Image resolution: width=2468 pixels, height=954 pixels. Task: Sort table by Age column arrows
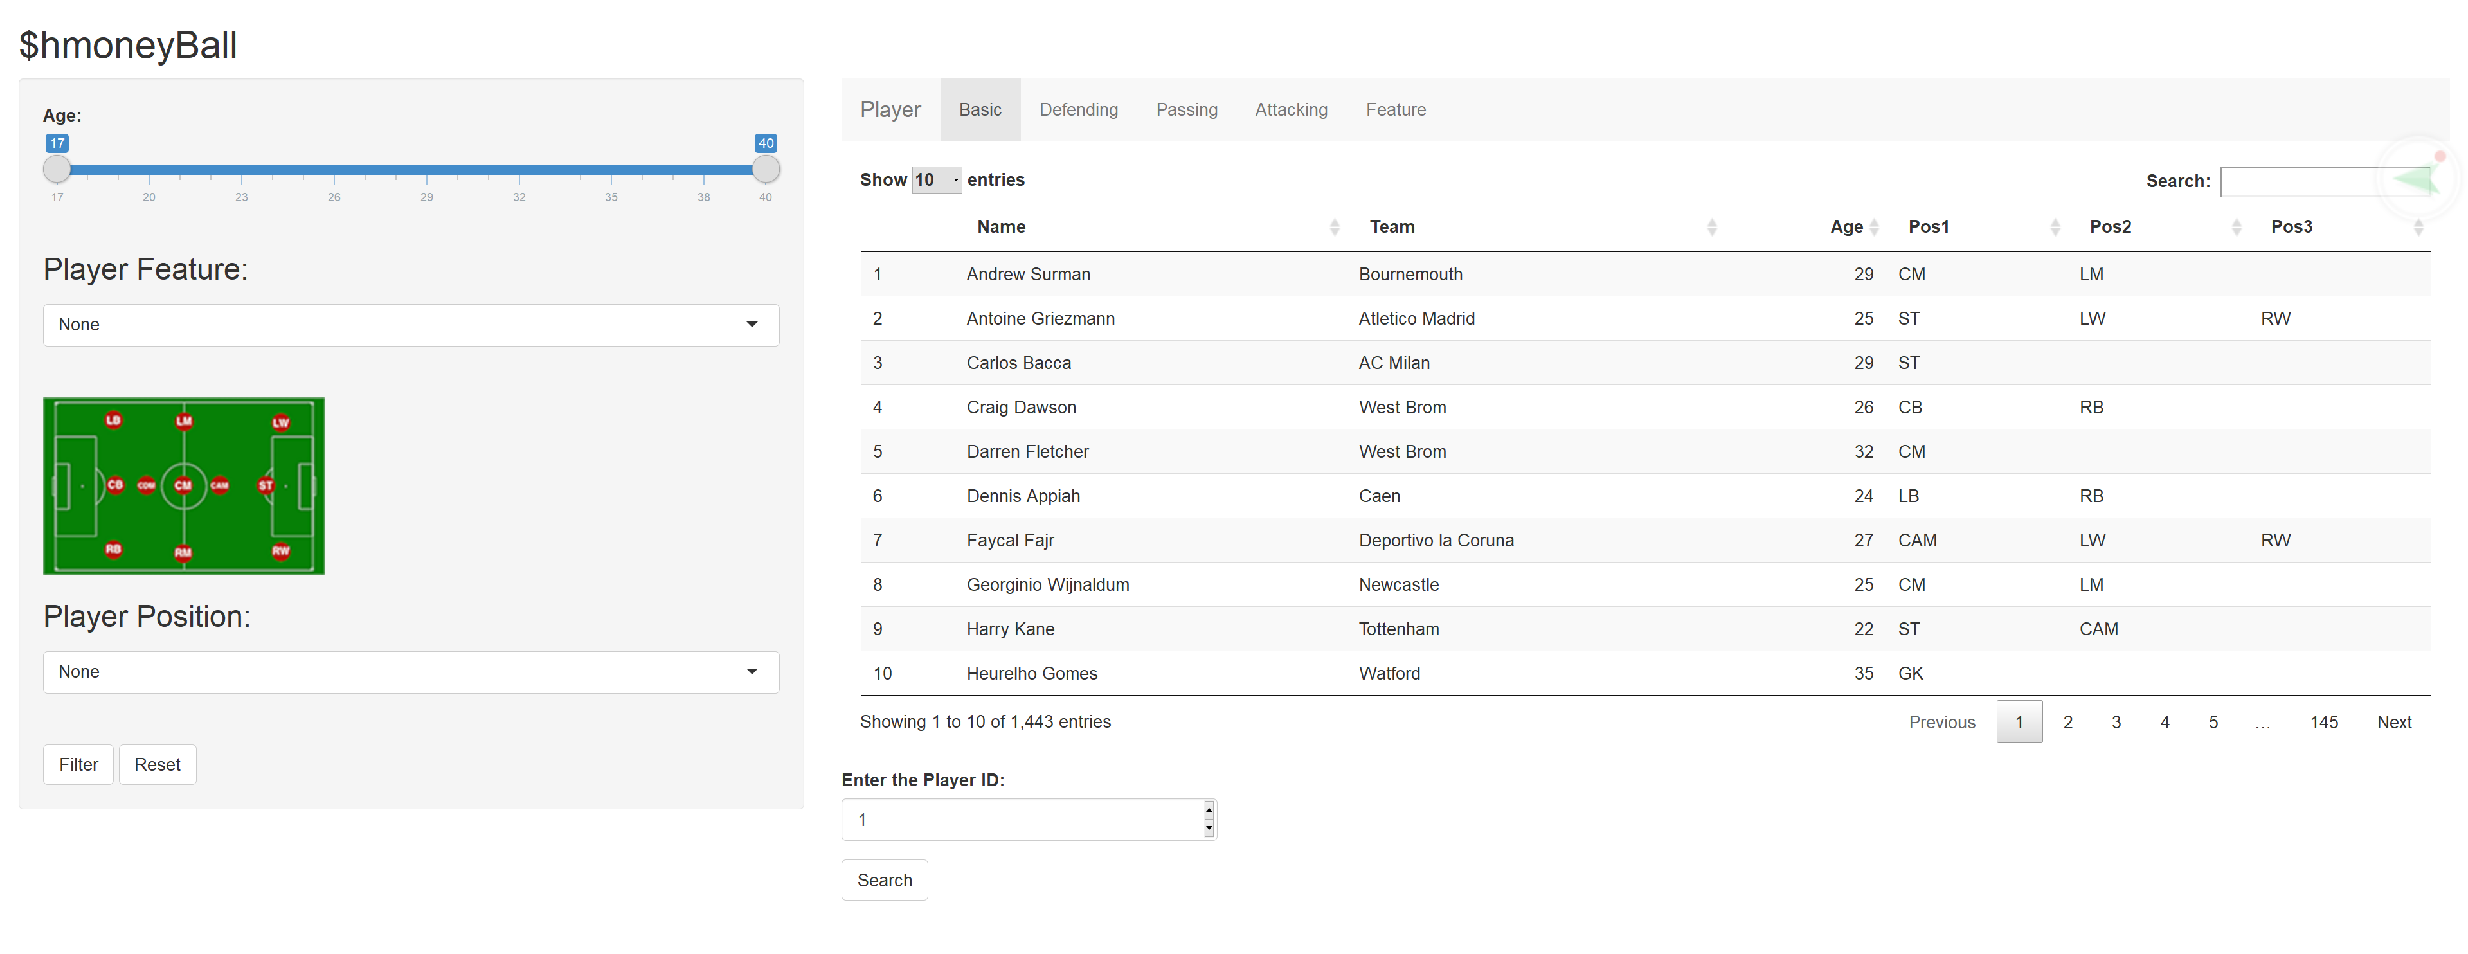tap(1874, 227)
